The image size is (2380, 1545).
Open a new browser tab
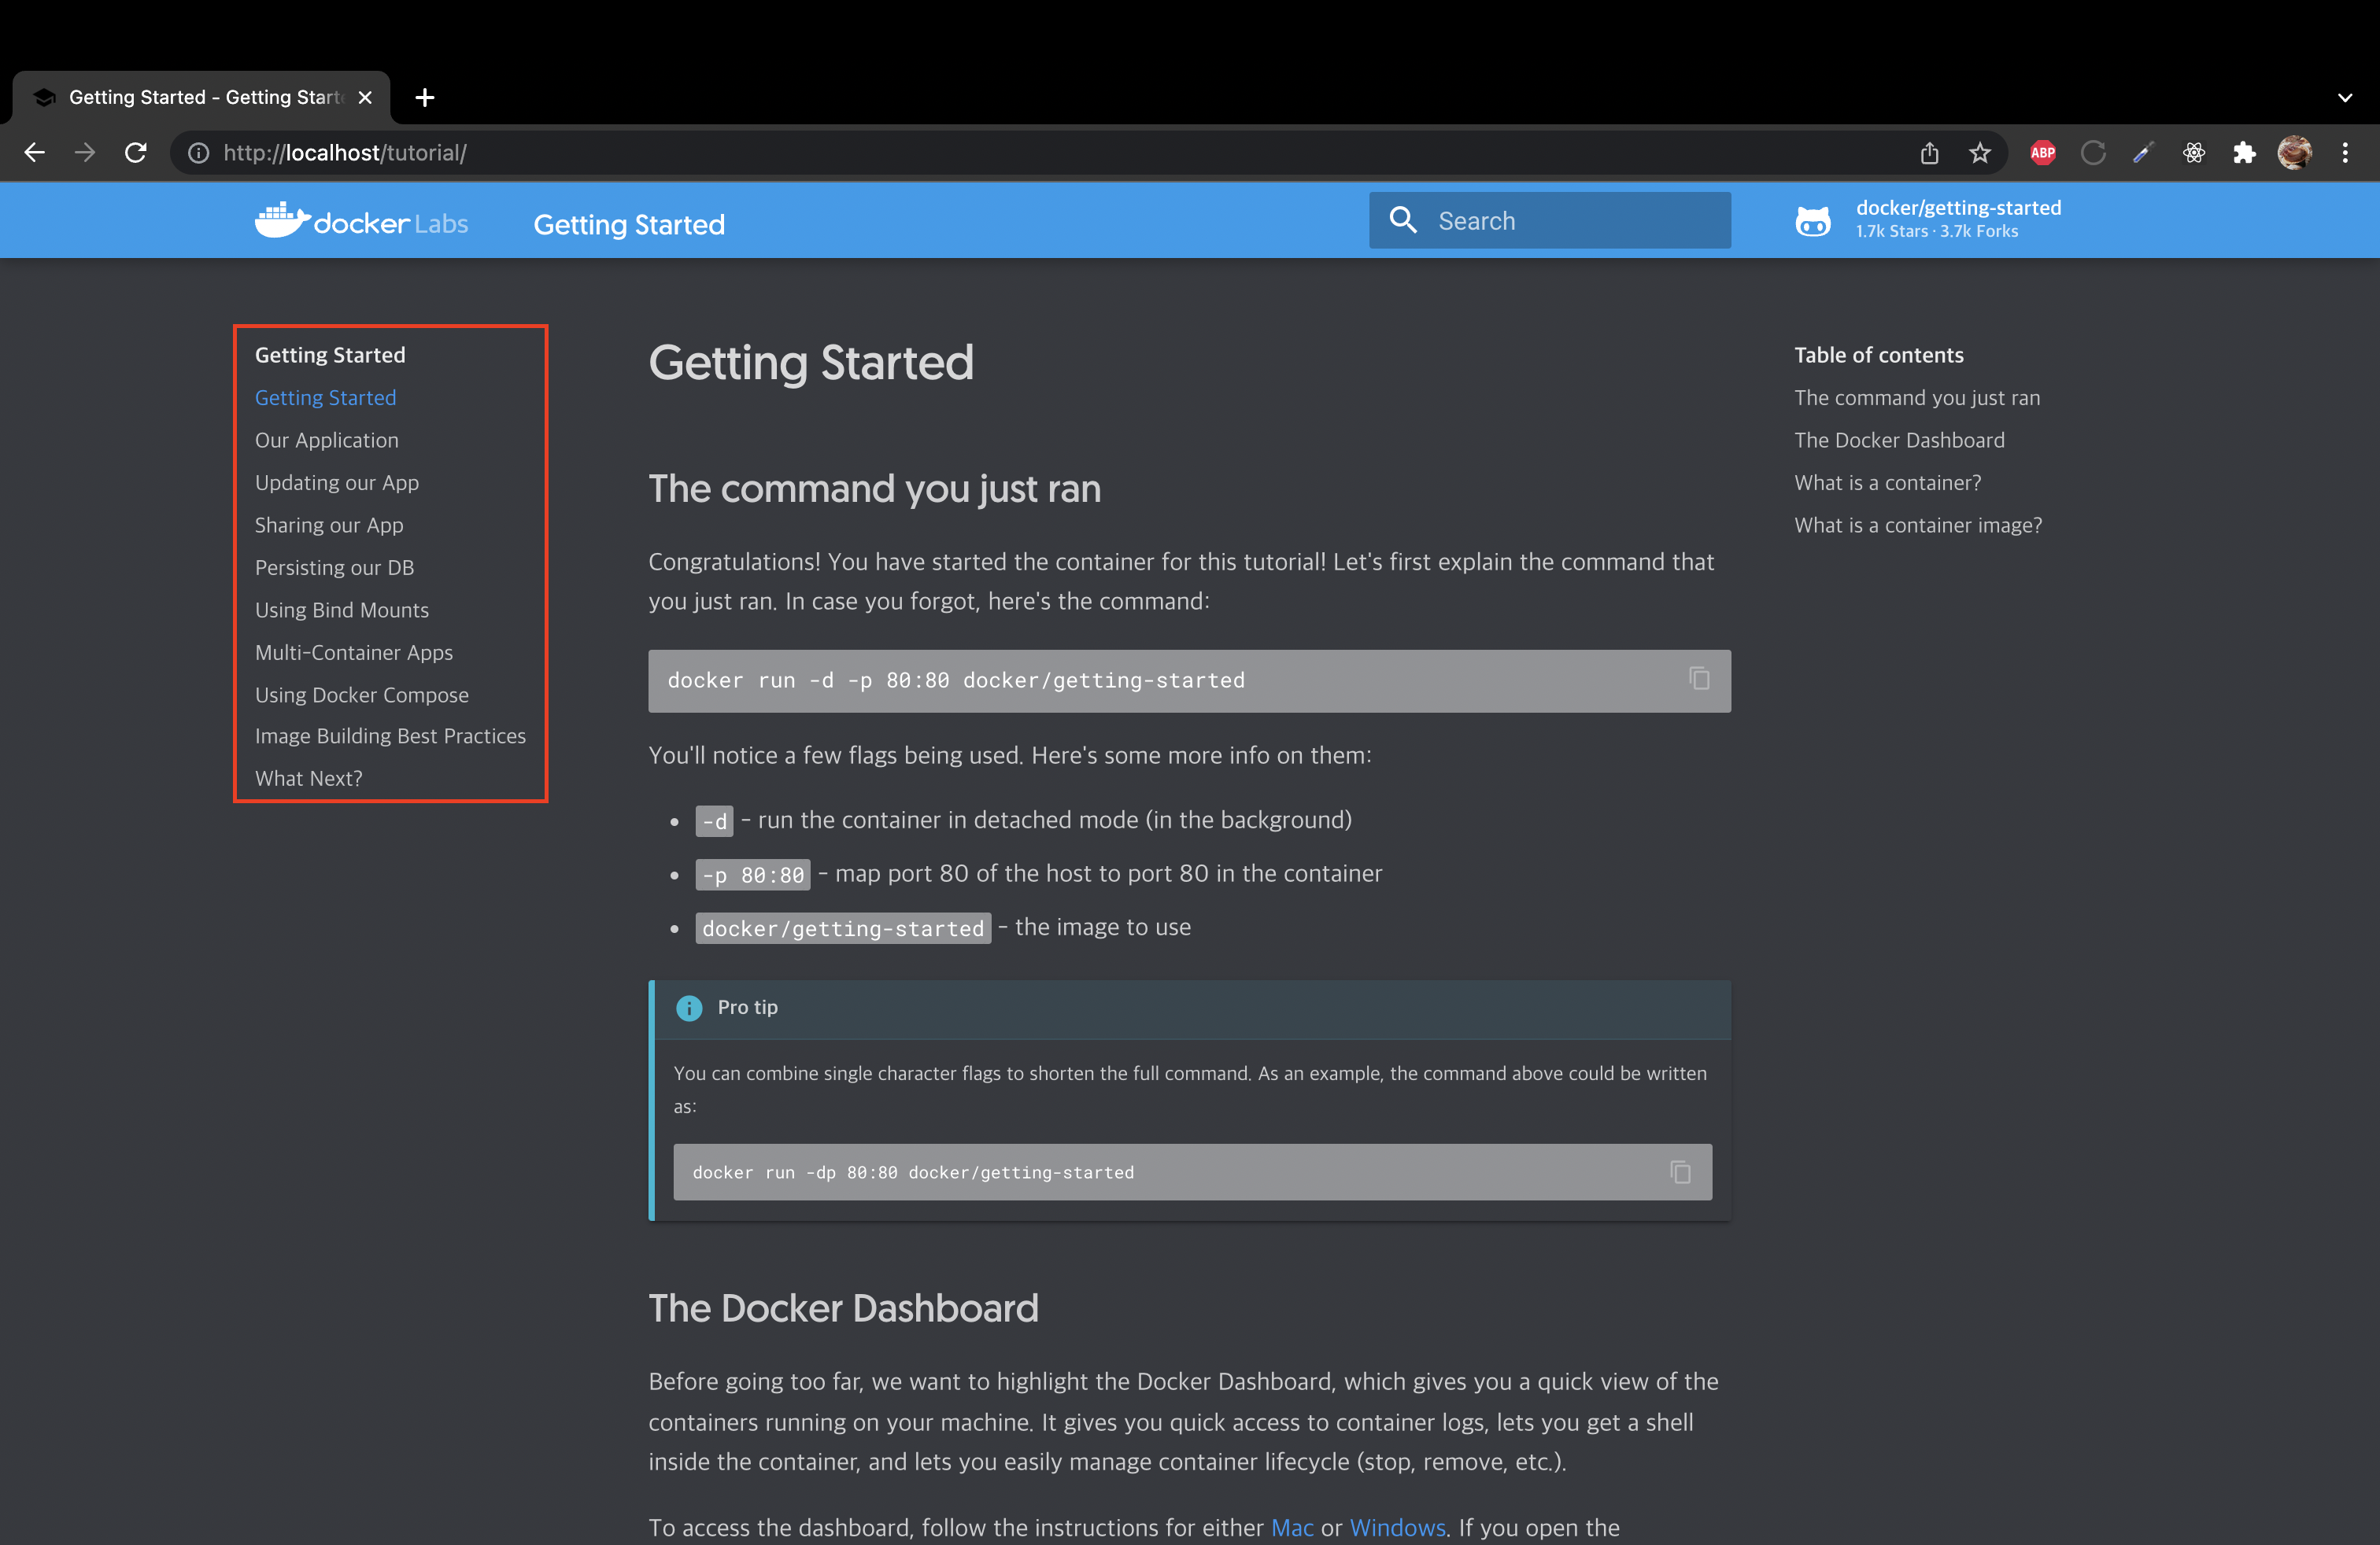pos(425,98)
